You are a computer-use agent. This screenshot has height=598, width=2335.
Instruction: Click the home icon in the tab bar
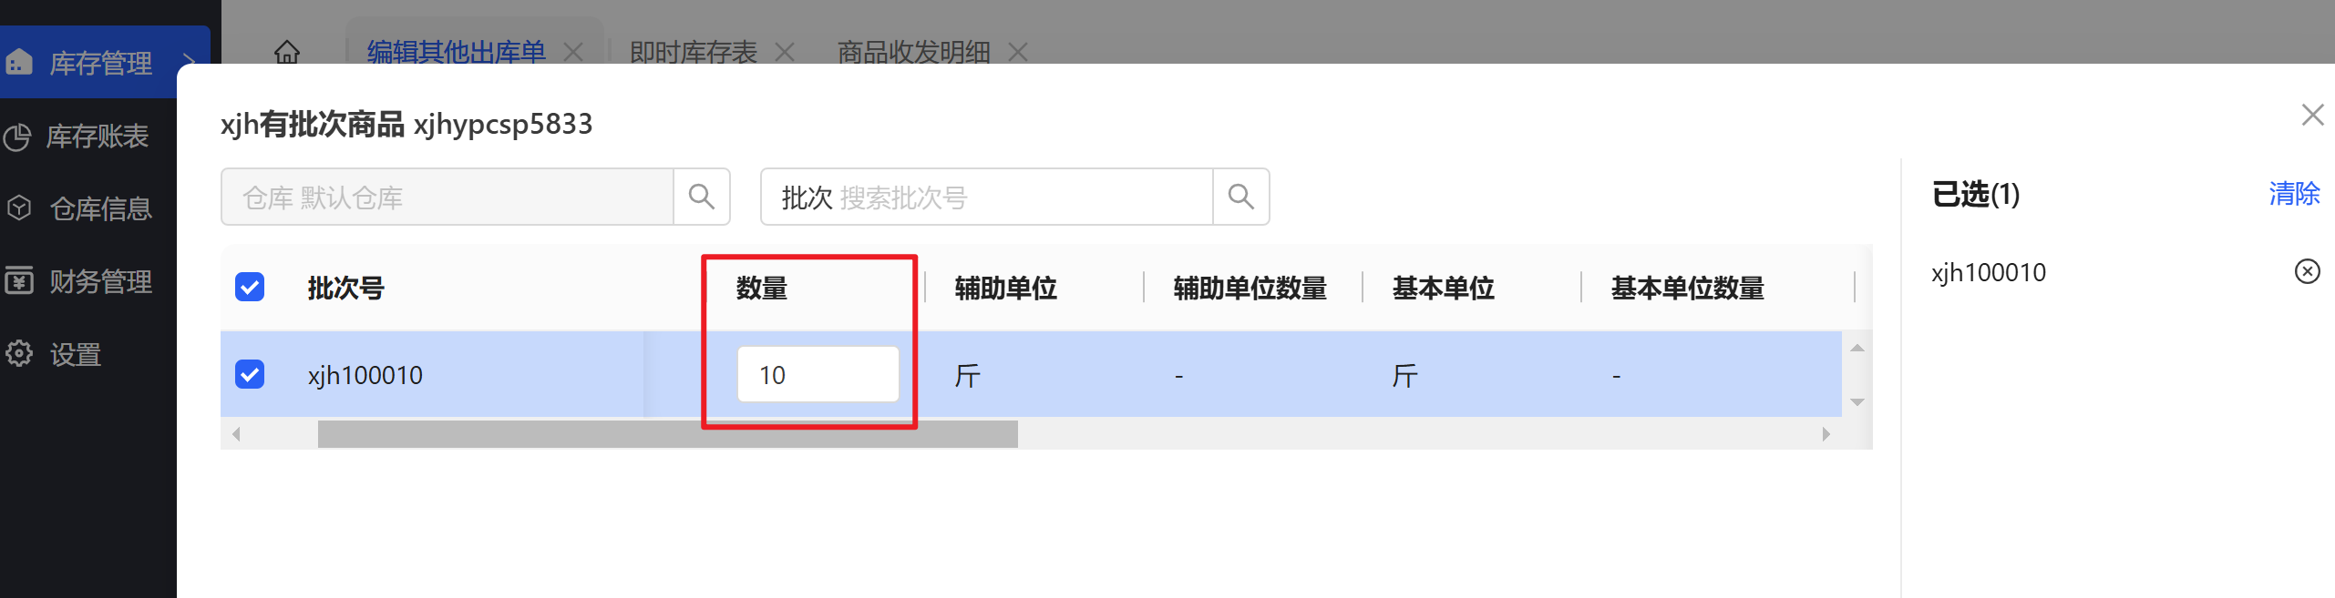point(287,52)
